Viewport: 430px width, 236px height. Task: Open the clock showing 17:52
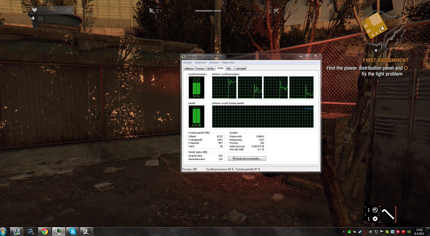tap(420, 232)
